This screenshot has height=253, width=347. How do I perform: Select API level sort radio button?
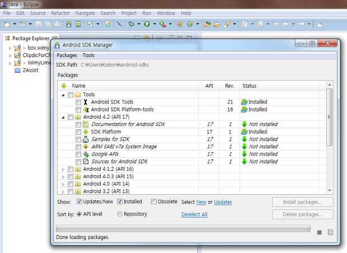pos(79,214)
